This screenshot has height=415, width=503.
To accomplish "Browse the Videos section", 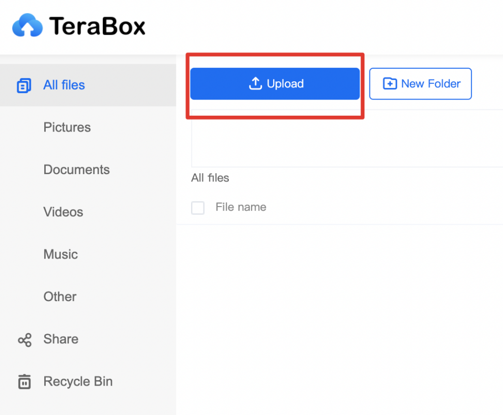I will [63, 212].
